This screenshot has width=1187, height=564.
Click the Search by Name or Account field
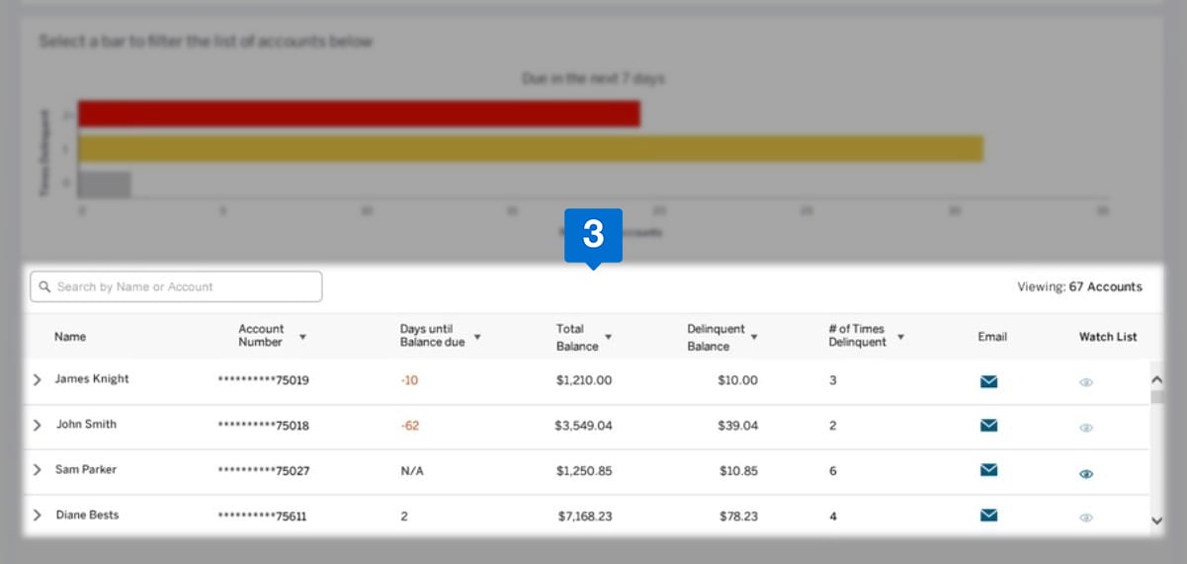176,286
